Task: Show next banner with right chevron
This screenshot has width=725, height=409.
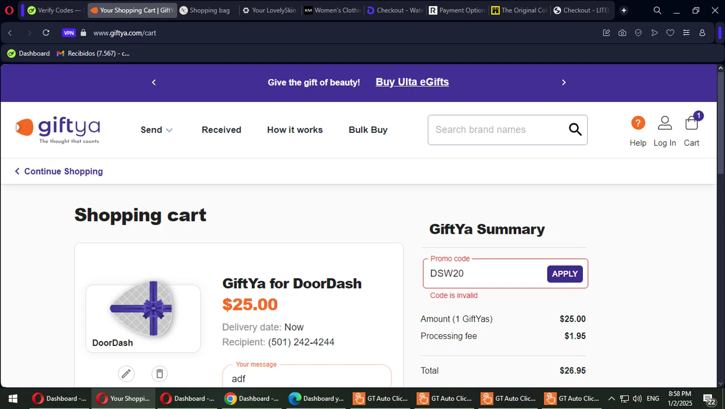Action: (x=564, y=83)
